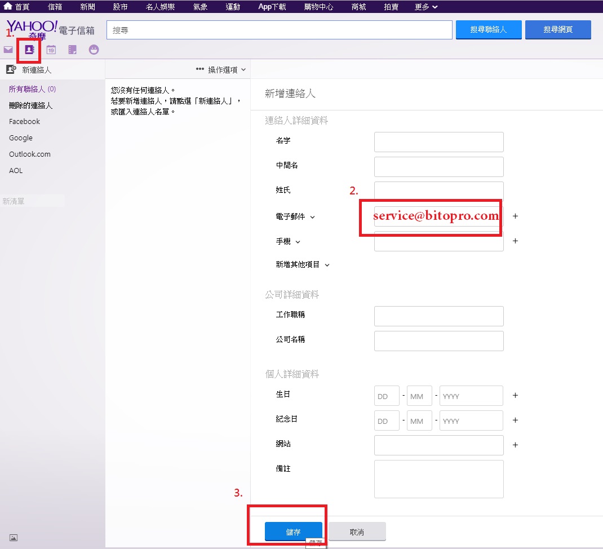Image resolution: width=603 pixels, height=549 pixels.
Task: Expand the 操作選項 dropdown
Action: (x=227, y=70)
